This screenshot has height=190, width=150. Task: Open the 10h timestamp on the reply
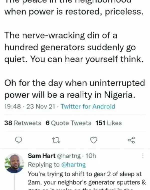91,156
